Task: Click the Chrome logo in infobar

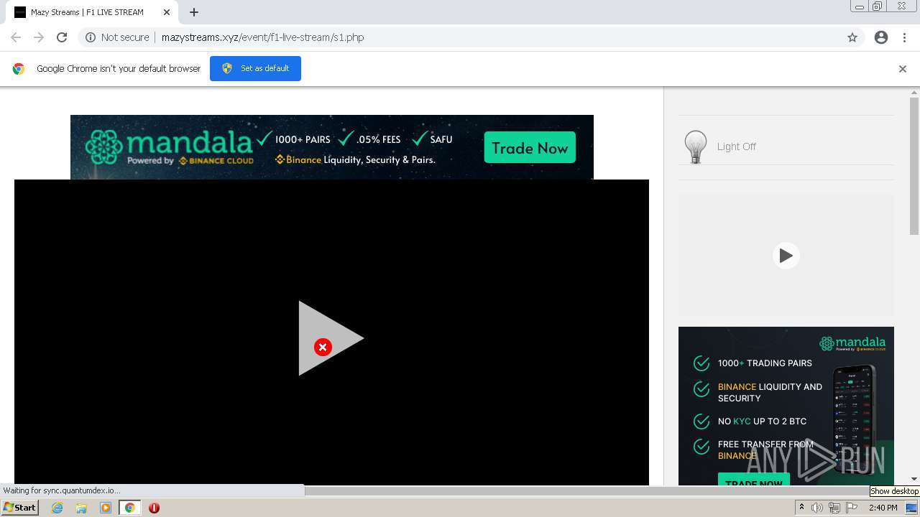Action: 19,69
